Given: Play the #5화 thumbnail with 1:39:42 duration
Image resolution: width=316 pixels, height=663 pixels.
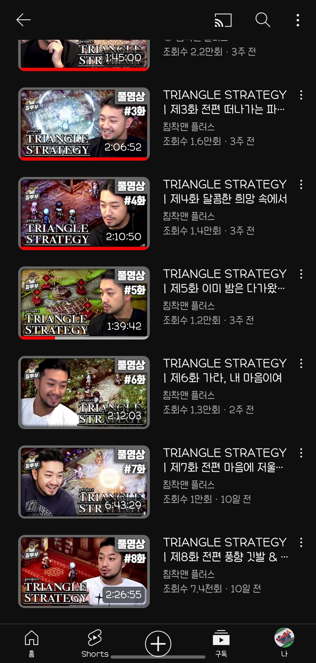Looking at the screenshot, I should coord(84,303).
